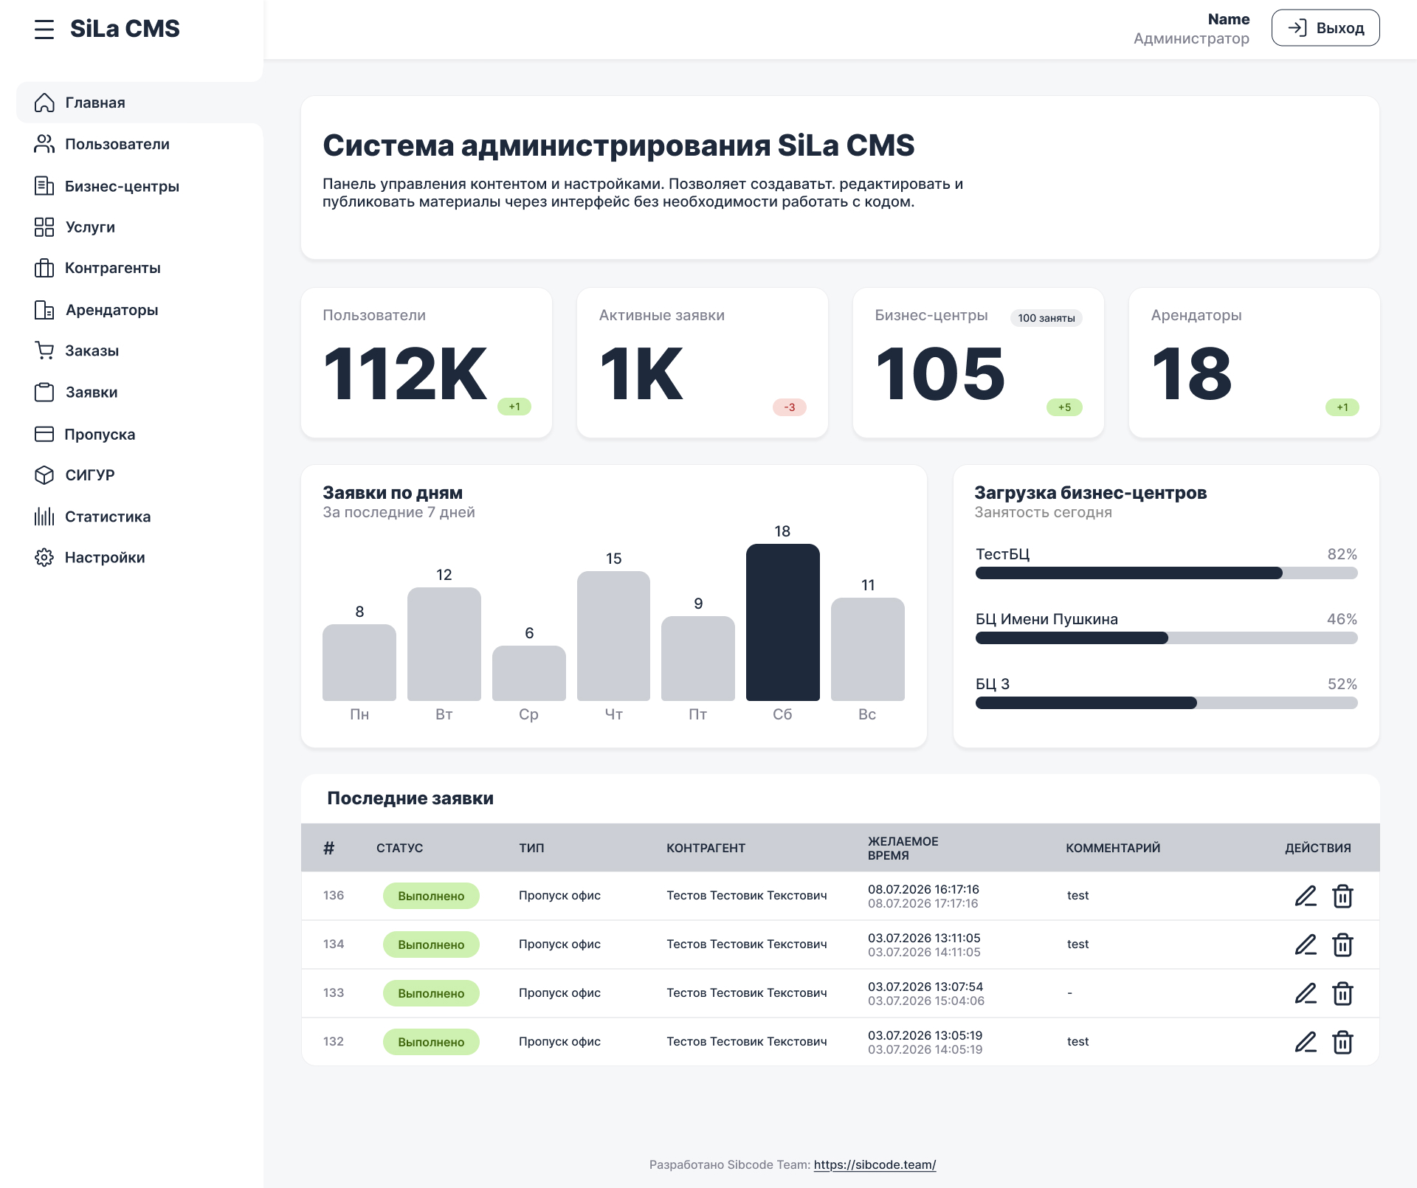Click Пропуск офис in row 132
1417x1188 pixels.
tap(559, 1041)
